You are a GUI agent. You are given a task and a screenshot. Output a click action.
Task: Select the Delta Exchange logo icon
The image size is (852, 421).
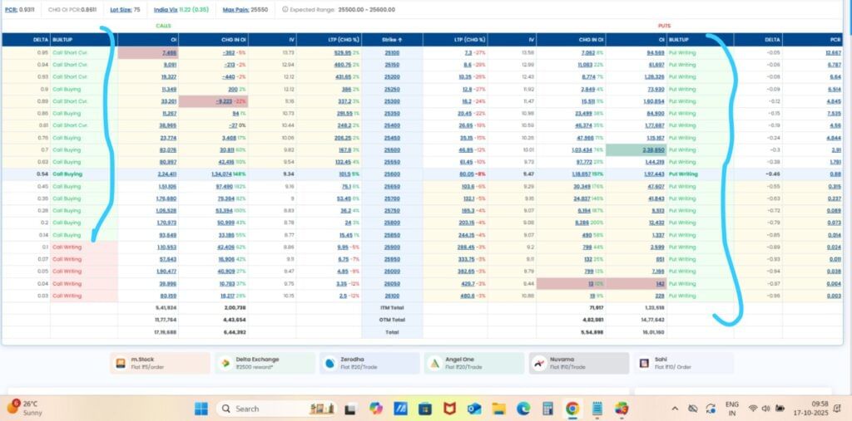click(225, 363)
